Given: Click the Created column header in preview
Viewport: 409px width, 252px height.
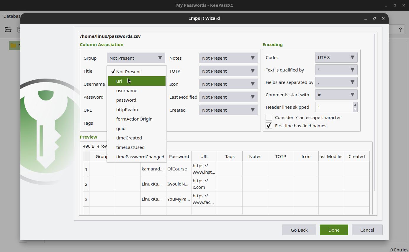Looking at the screenshot, I should (x=356, y=156).
